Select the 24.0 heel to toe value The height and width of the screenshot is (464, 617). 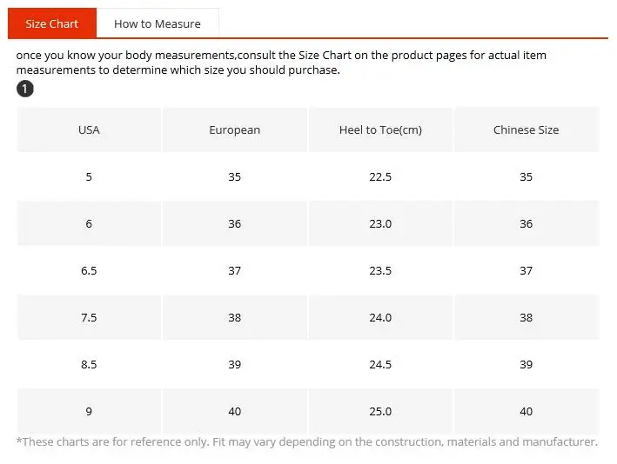[380, 318]
